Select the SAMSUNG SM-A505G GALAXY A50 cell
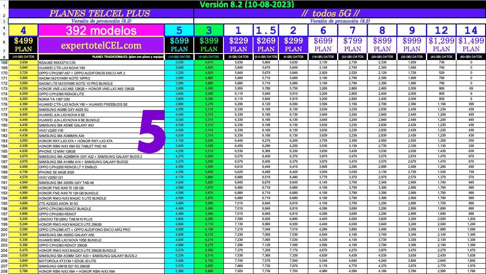The image size is (486, 274). (101, 235)
